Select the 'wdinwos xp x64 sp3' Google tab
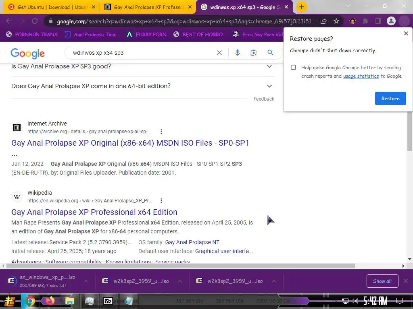 [245, 7]
